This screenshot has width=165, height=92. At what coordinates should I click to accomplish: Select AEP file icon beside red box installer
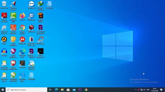click(x=40, y=29)
